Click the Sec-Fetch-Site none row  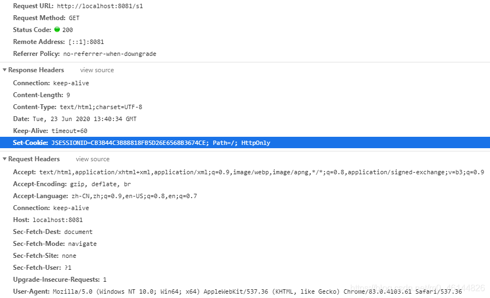[x=45, y=256]
